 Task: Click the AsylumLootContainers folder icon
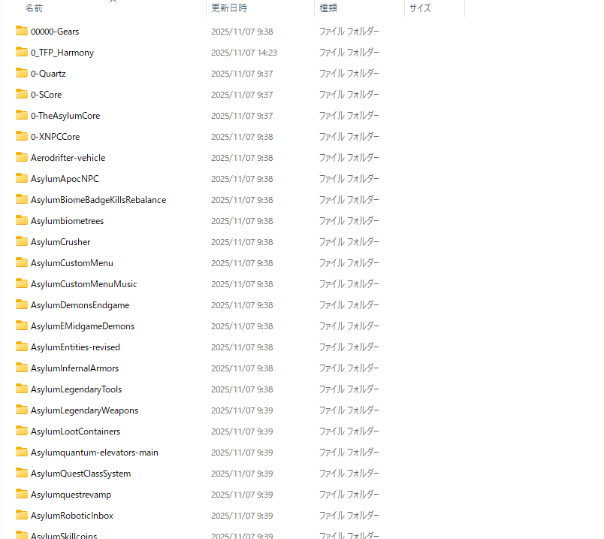click(21, 432)
